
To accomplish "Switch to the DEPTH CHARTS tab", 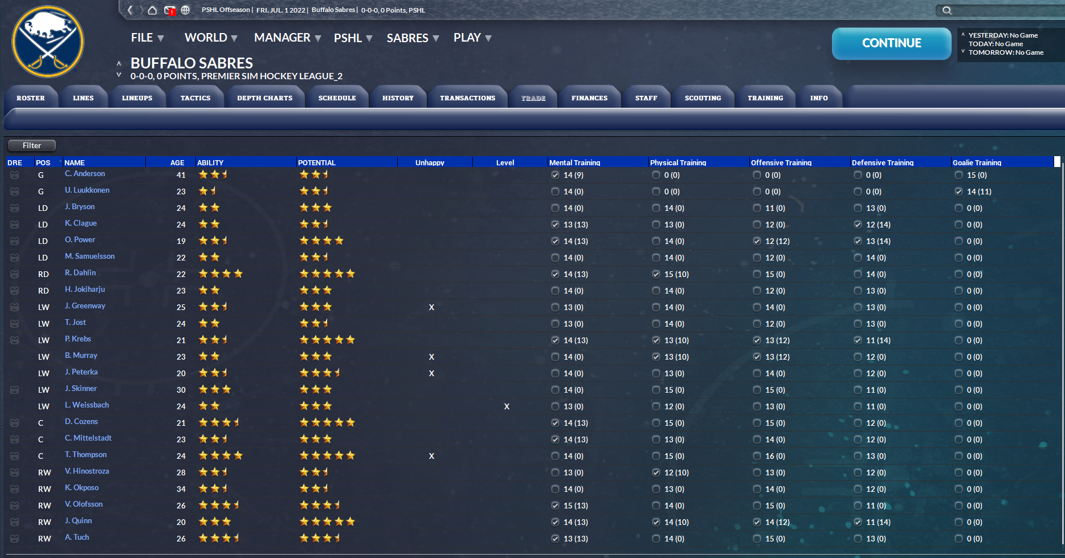I will (265, 98).
